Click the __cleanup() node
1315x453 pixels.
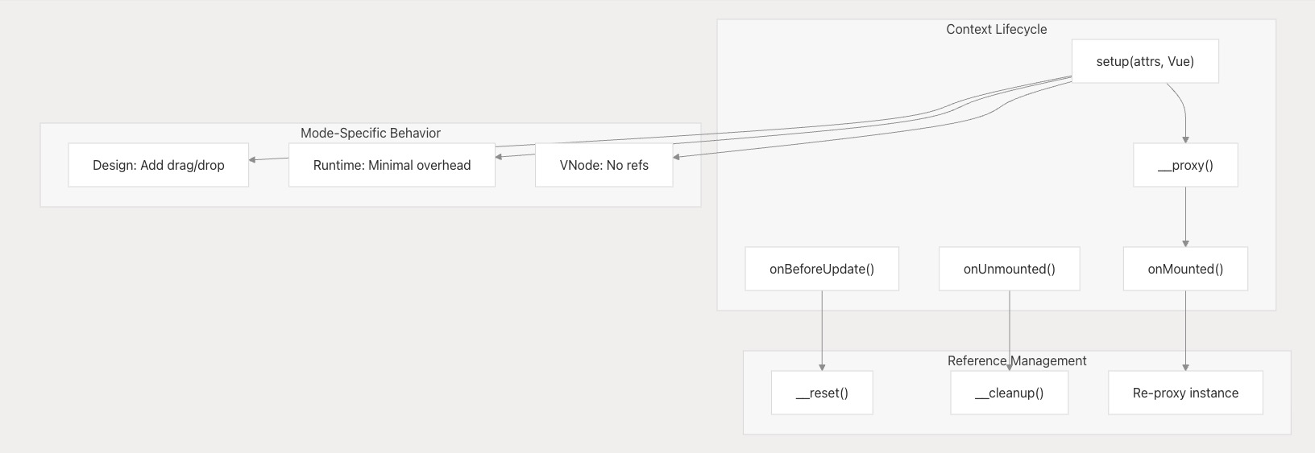point(1009,393)
